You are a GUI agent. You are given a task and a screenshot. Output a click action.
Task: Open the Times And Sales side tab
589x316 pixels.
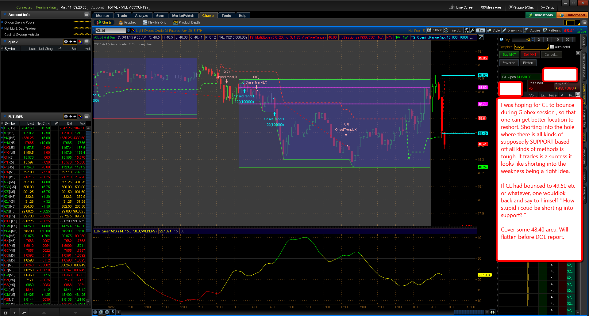pyautogui.click(x=584, y=66)
